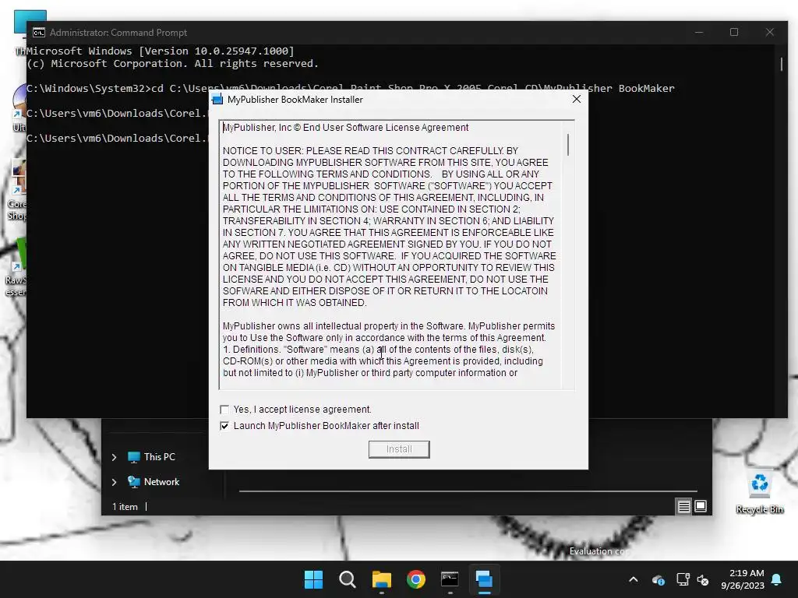
Task: Open the Recycle Bin desktop icon
Action: 759,492
